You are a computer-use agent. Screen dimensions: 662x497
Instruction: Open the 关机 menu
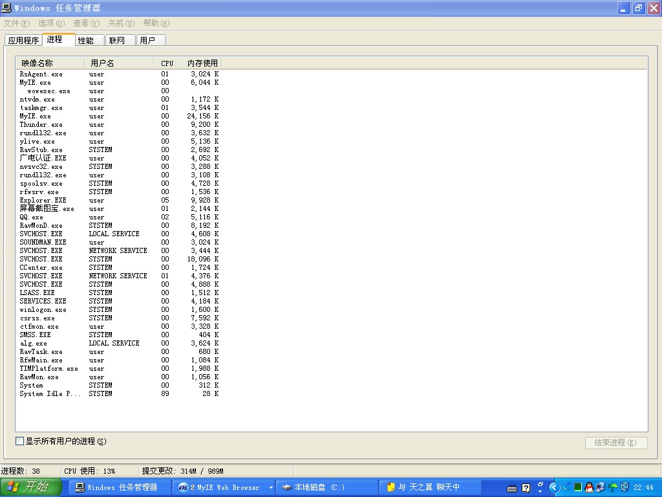tap(121, 23)
